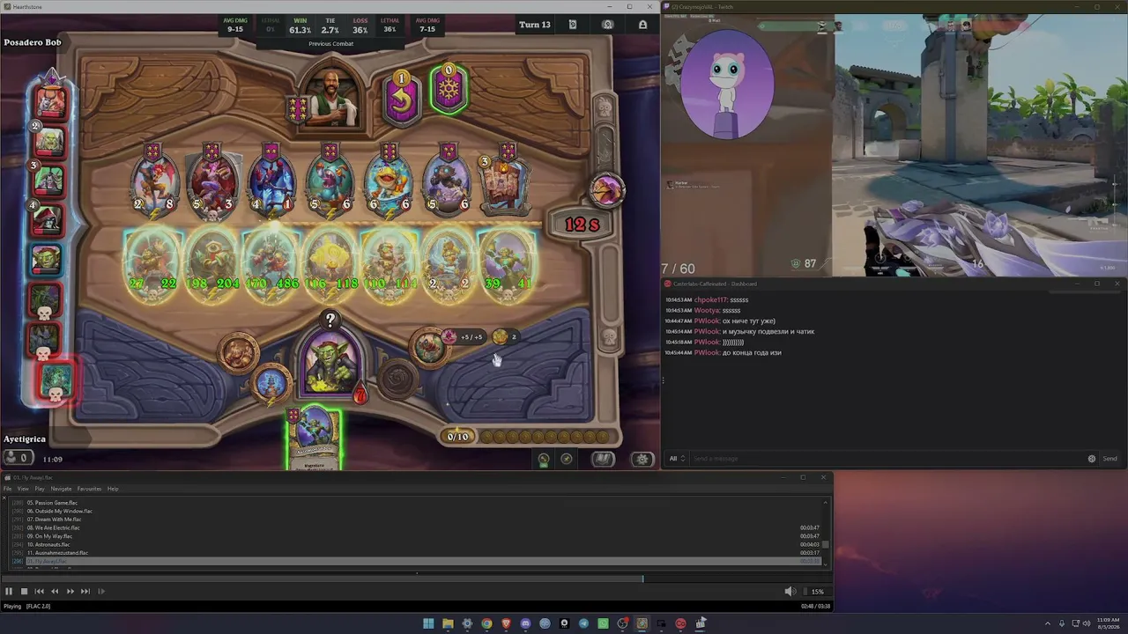Click the Freeze tavern snowflake button

point(449,90)
